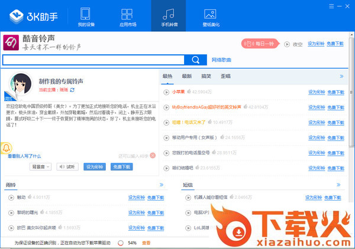Refresh the current host 瑶瑶
The width and height of the screenshot is (355, 249).
pyautogui.click(x=72, y=90)
